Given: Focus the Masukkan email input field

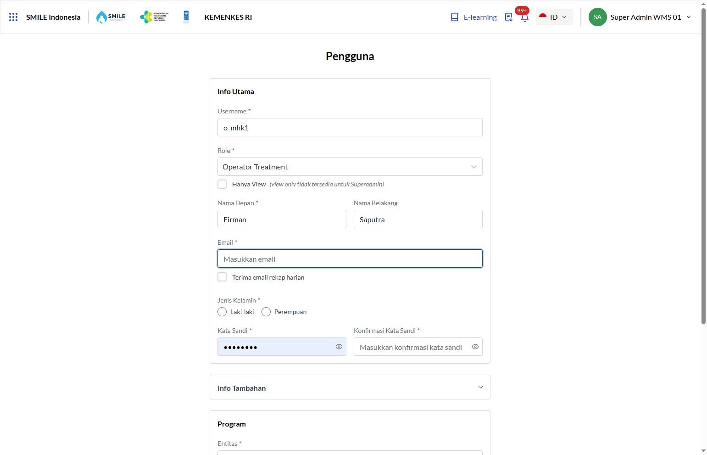Looking at the screenshot, I should click(350, 258).
